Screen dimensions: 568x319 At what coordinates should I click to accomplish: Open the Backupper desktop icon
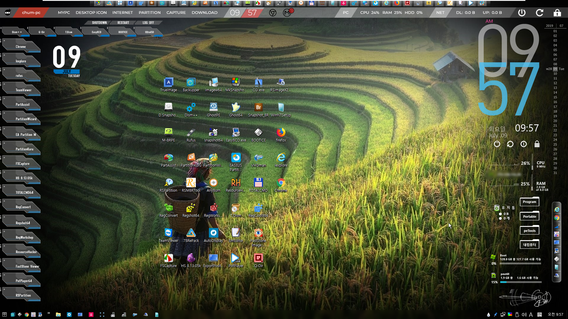coord(191,85)
